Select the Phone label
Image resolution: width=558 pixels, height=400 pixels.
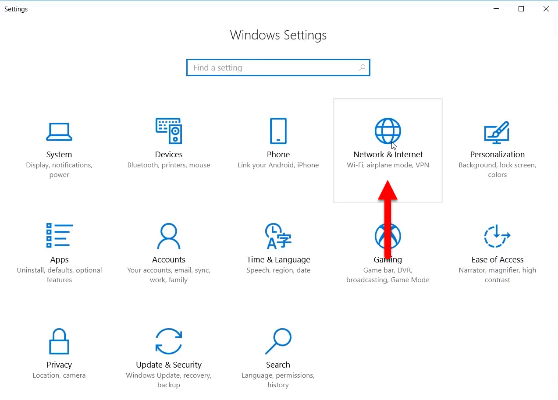pos(278,154)
